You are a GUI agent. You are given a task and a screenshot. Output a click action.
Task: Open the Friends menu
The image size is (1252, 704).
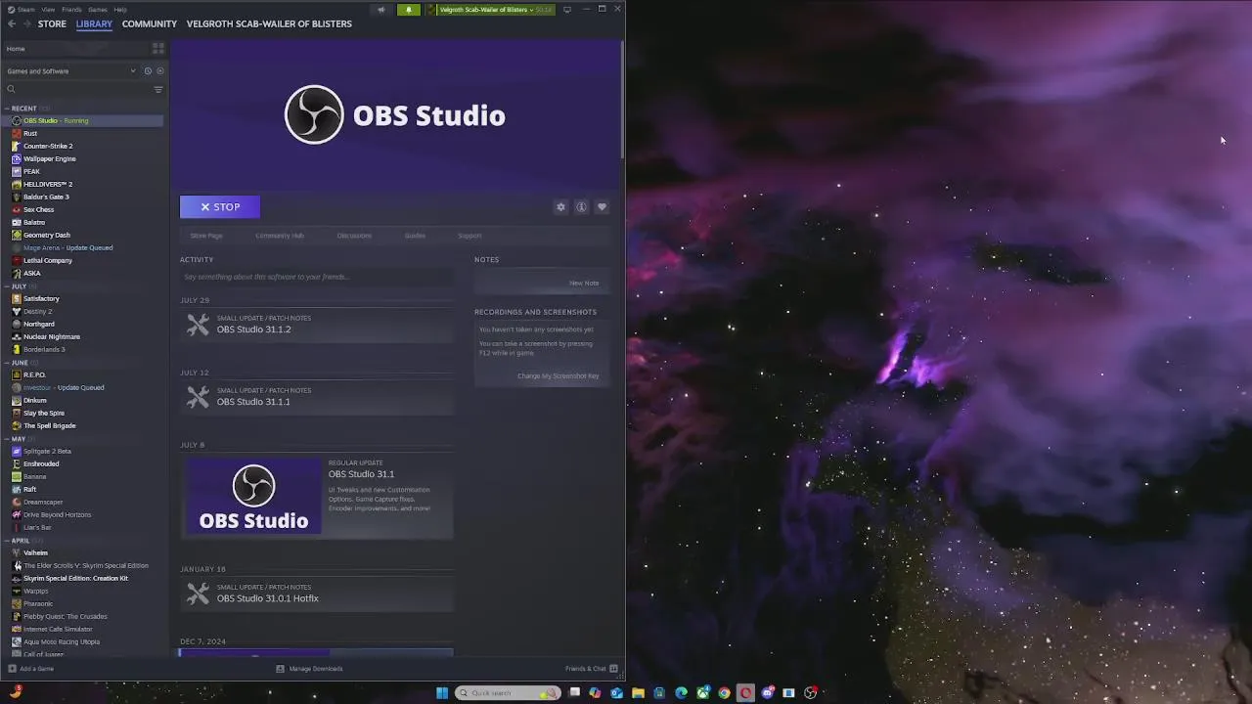click(71, 10)
